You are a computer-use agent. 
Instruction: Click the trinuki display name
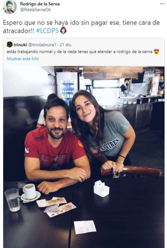click(20, 45)
